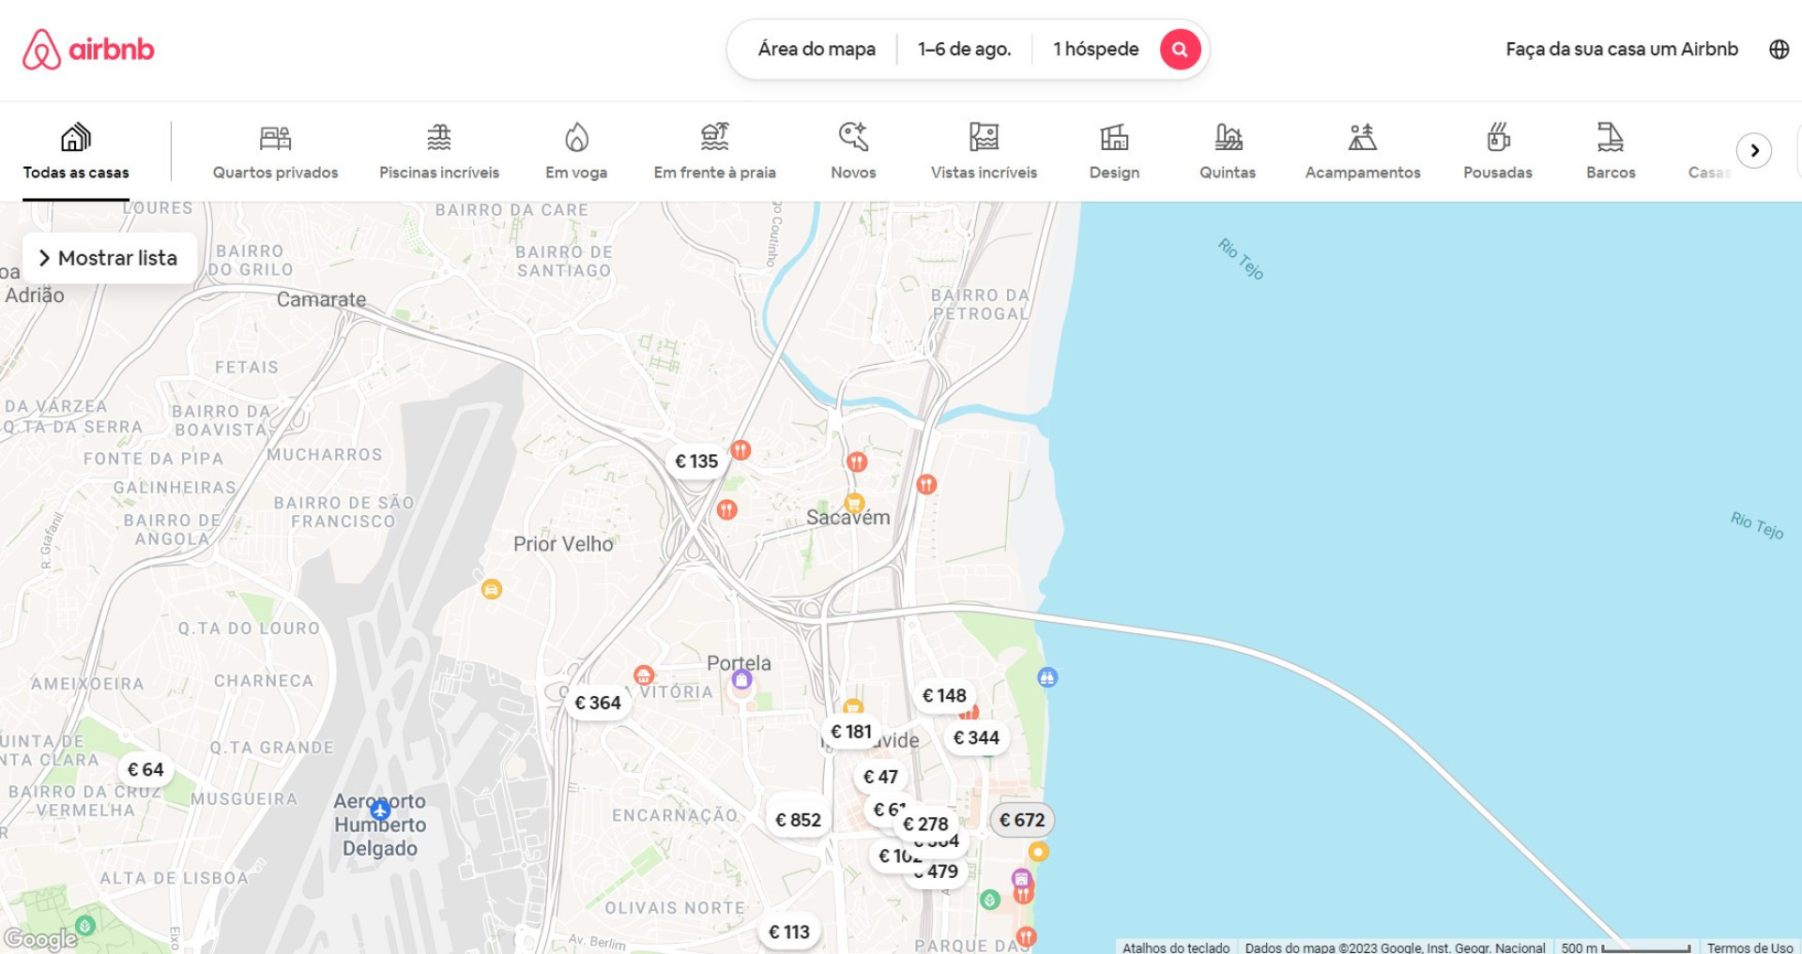
Task: Expand the Mostrar lista panel
Action: (x=109, y=258)
